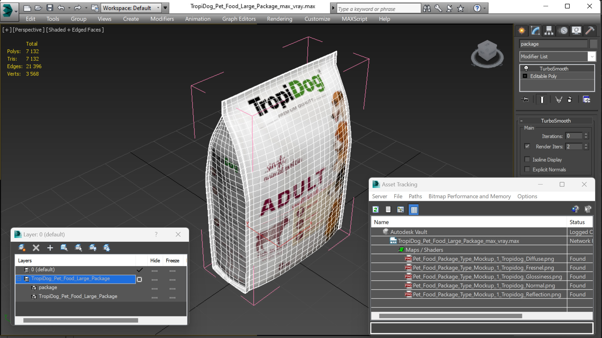The width and height of the screenshot is (602, 338).
Task: Click the Status column header
Action: pos(579,222)
